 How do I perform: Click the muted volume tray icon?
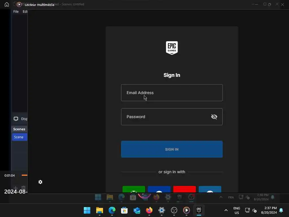(x=255, y=210)
